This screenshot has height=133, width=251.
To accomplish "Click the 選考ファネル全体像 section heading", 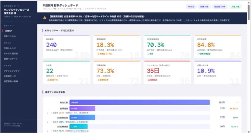I will point(55,92).
